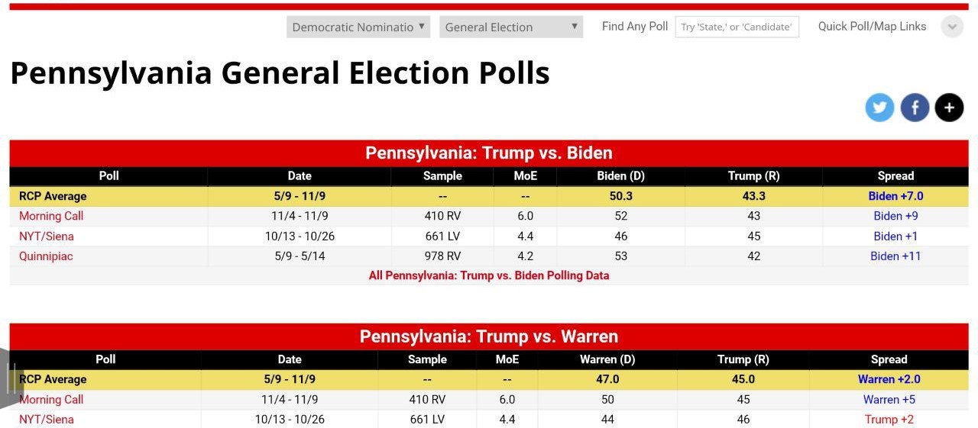Click the Quick Poll/Map Links label
Viewport: 978px width, 428px height.
[872, 27]
